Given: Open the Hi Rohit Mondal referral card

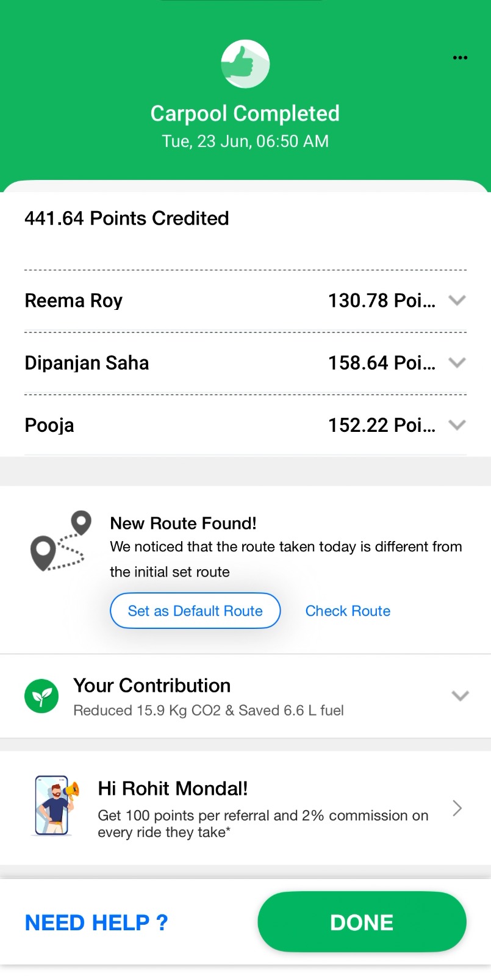Looking at the screenshot, I should tap(245, 808).
